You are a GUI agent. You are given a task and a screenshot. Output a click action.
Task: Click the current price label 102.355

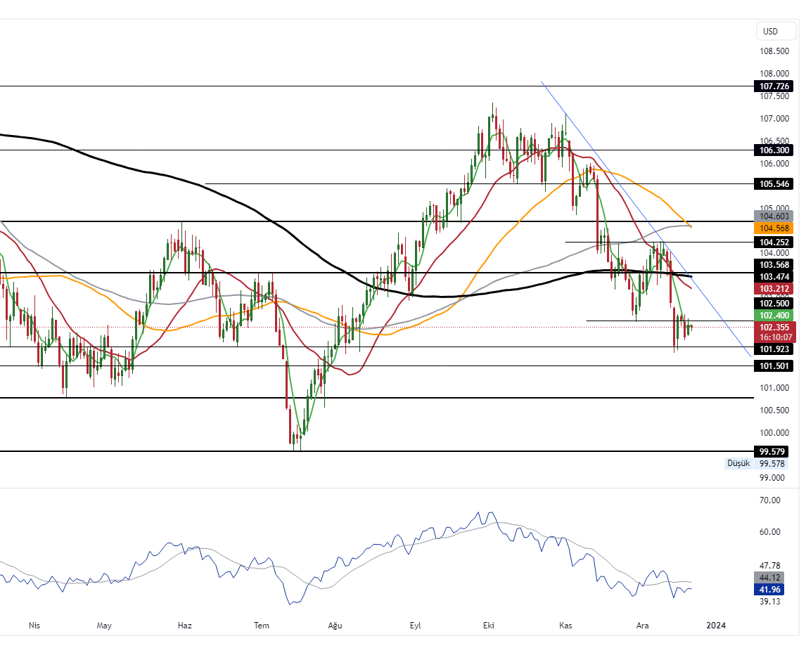pyautogui.click(x=774, y=328)
